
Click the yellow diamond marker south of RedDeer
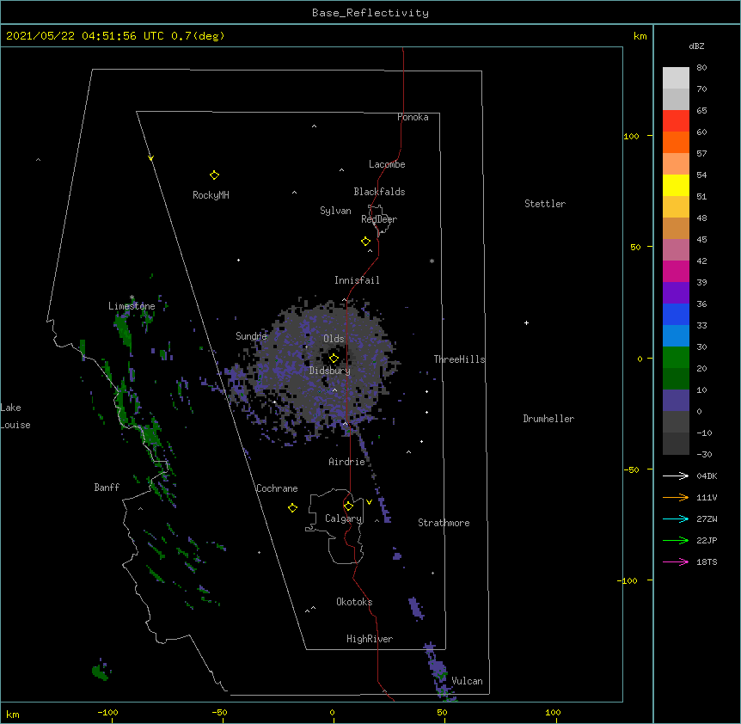(366, 242)
